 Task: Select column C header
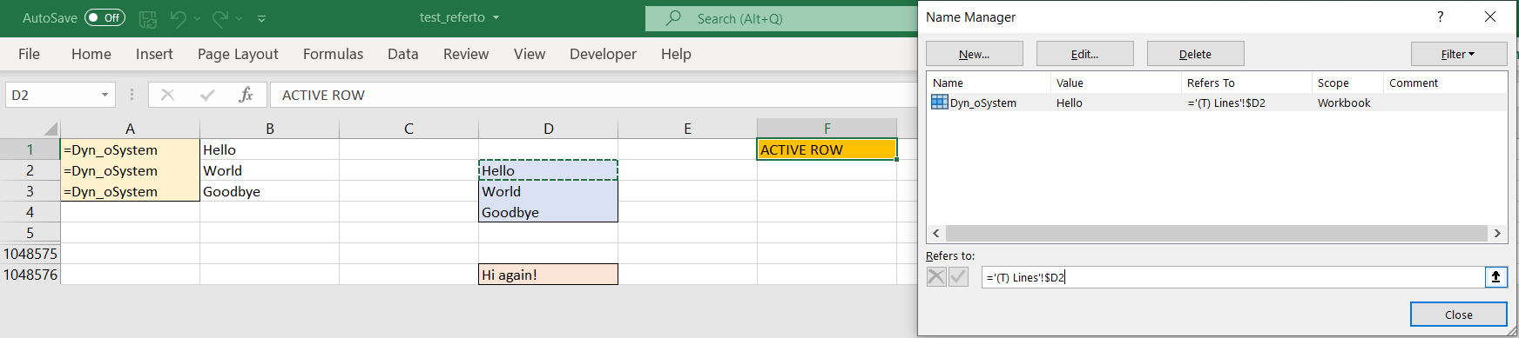[x=408, y=129]
